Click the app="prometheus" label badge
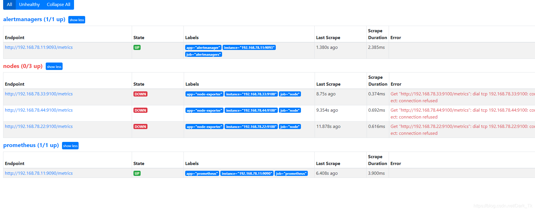This screenshot has height=211, width=535. click(202, 174)
